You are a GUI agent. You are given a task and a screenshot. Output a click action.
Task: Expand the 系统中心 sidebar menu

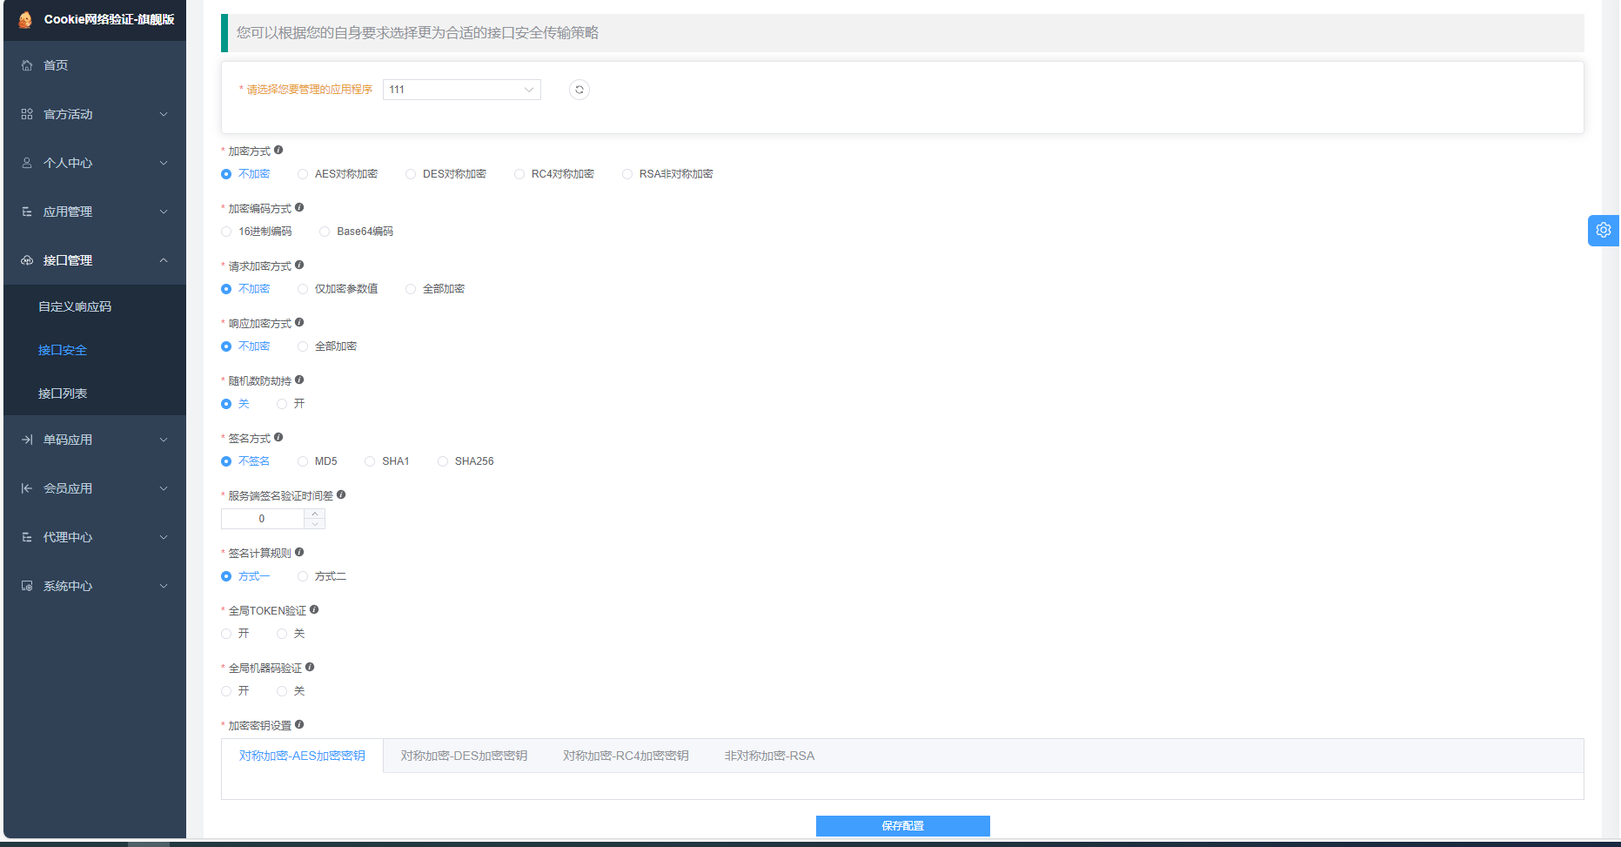(95, 586)
